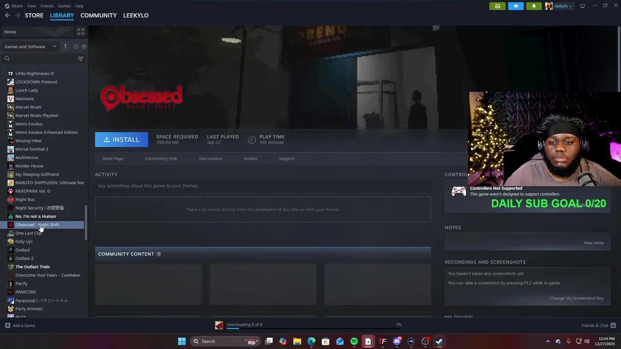This screenshot has height=349, width=621.
Task: Open the blue announcements megaphone button
Action: pyautogui.click(x=516, y=6)
